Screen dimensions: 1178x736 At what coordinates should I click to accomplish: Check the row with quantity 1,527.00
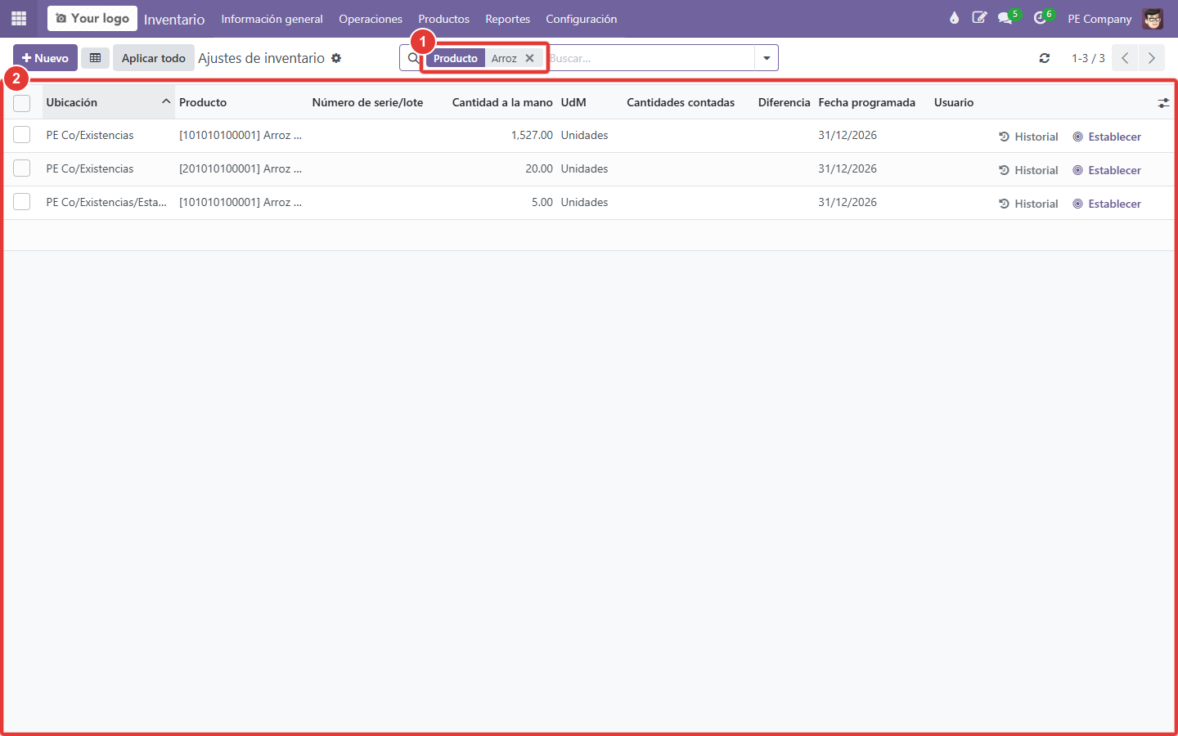tap(22, 135)
